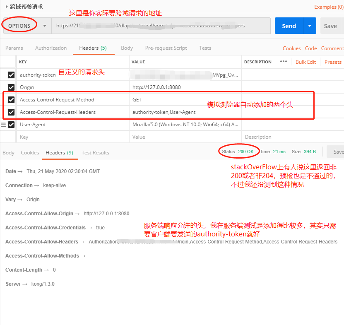Uncheck the Access-Control-Request-Headers header
This screenshot has height=325, width=344.
(x=11, y=112)
